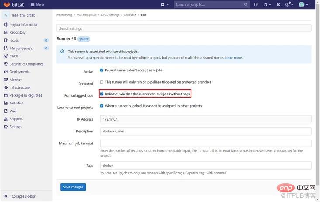Open Analytics chart icon in sidebar

(x=6, y=103)
